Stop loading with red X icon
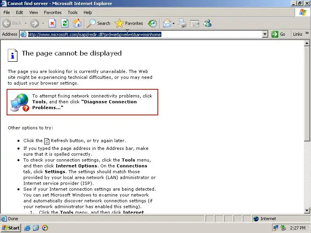Viewport: 311px width, 233px height. point(52,23)
